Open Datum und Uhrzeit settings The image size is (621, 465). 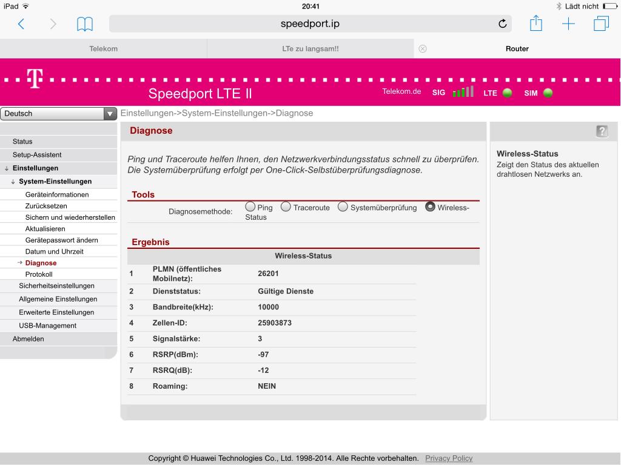(x=54, y=251)
